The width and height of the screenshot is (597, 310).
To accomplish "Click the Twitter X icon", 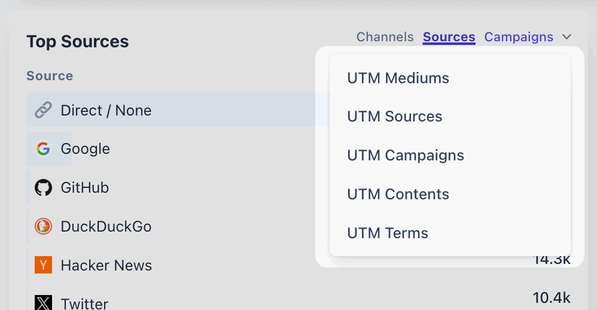I will [43, 303].
